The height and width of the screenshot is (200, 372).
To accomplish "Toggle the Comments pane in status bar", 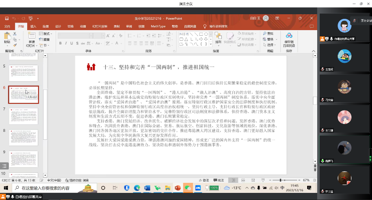I will (220, 180).
